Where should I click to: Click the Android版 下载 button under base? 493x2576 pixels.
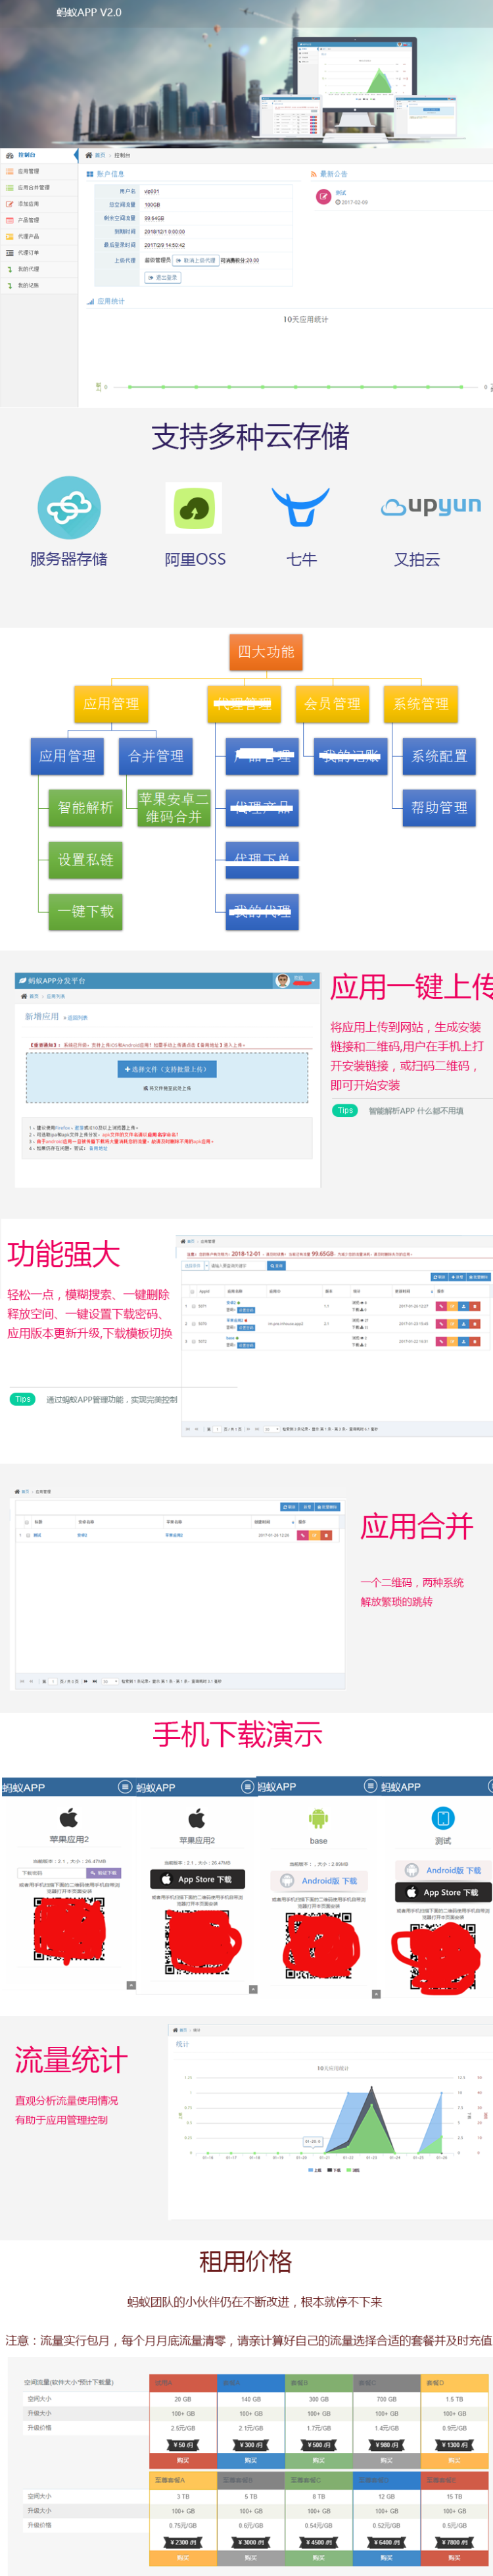318,1880
